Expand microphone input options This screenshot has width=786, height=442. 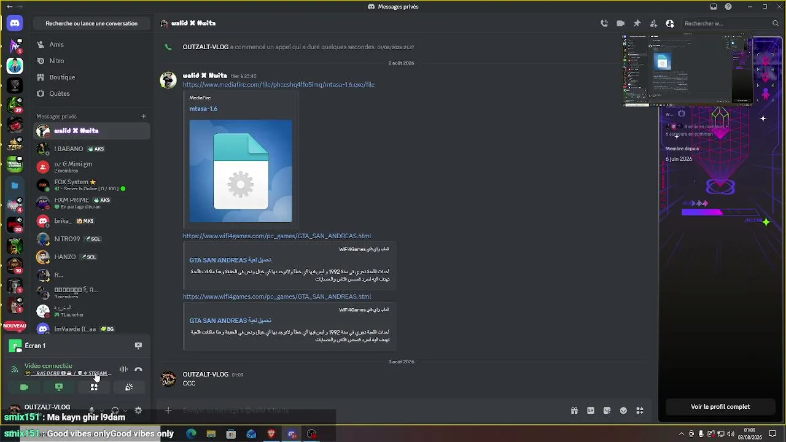coord(102,410)
